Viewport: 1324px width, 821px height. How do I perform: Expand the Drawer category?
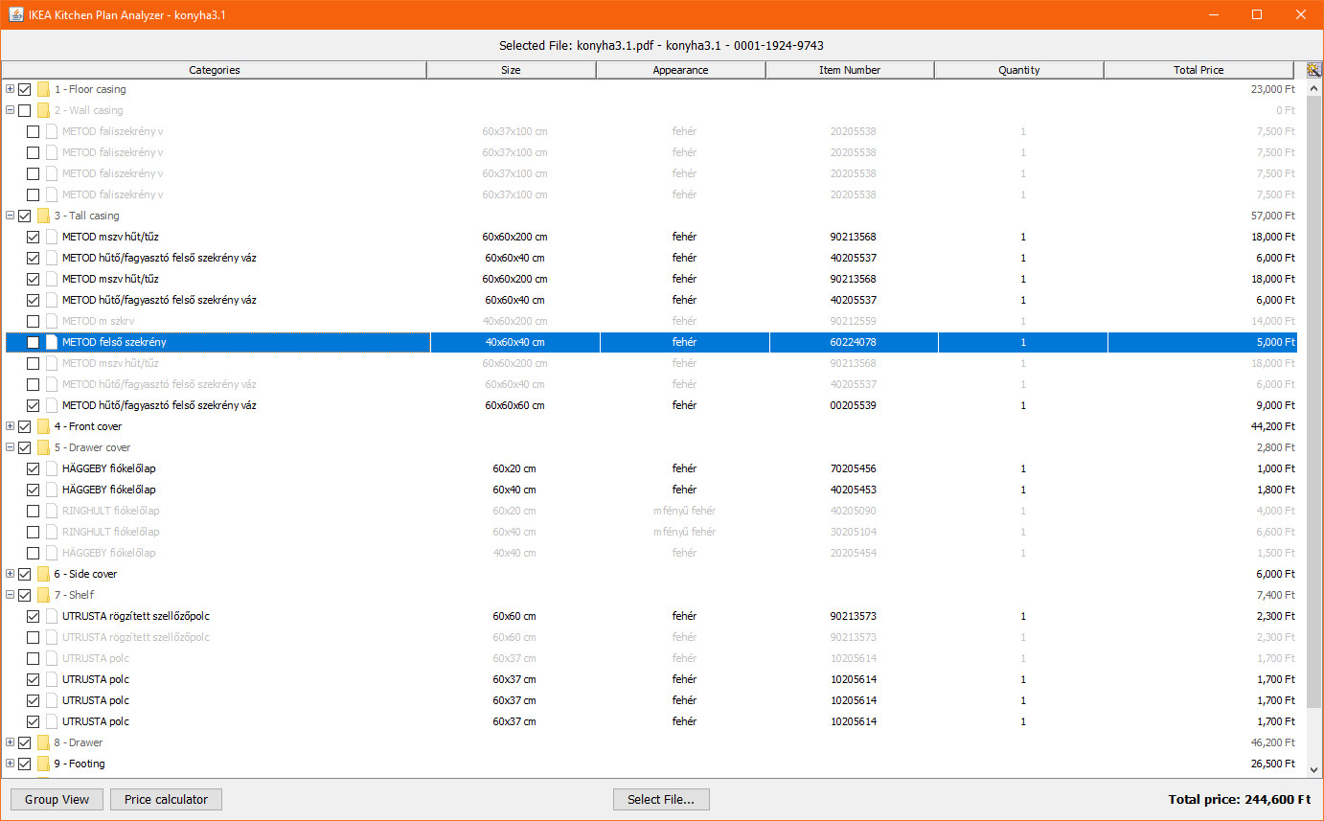coord(10,742)
